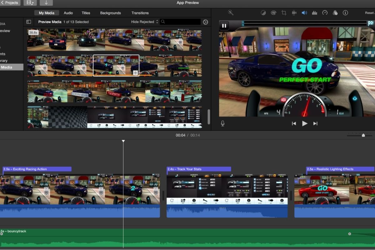Switch to the Transitions tab

(140, 13)
